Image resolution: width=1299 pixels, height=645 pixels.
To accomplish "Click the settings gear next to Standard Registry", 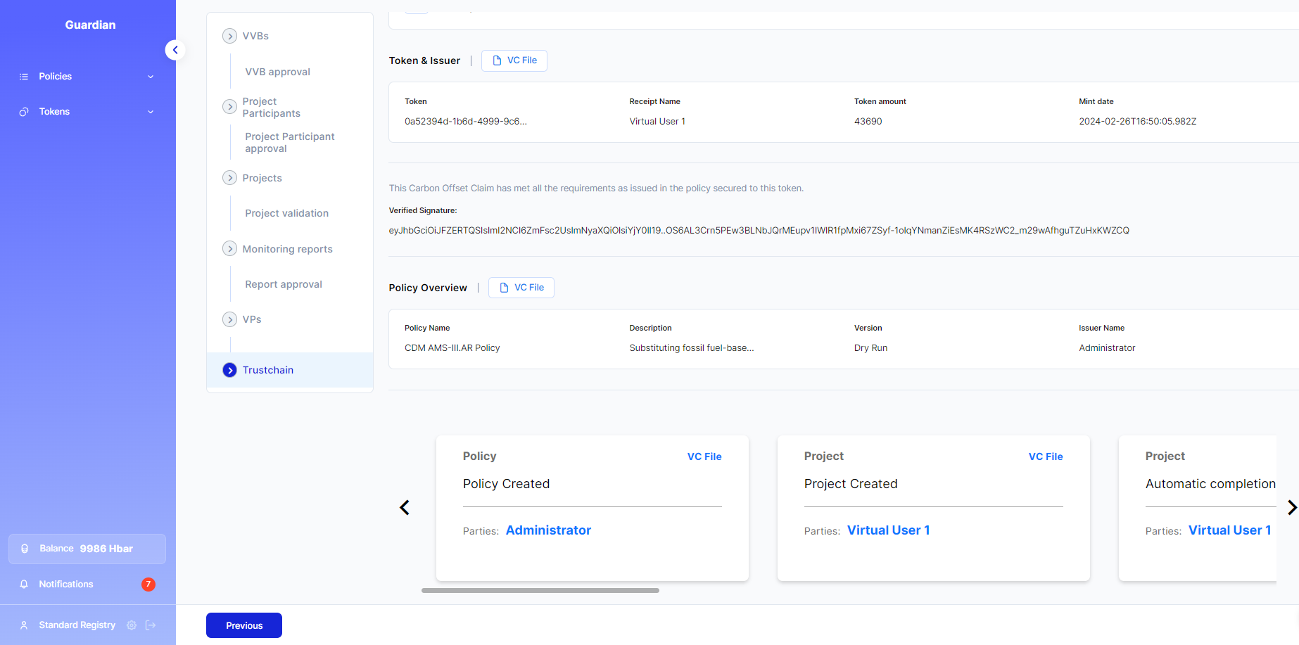I will pos(132,625).
